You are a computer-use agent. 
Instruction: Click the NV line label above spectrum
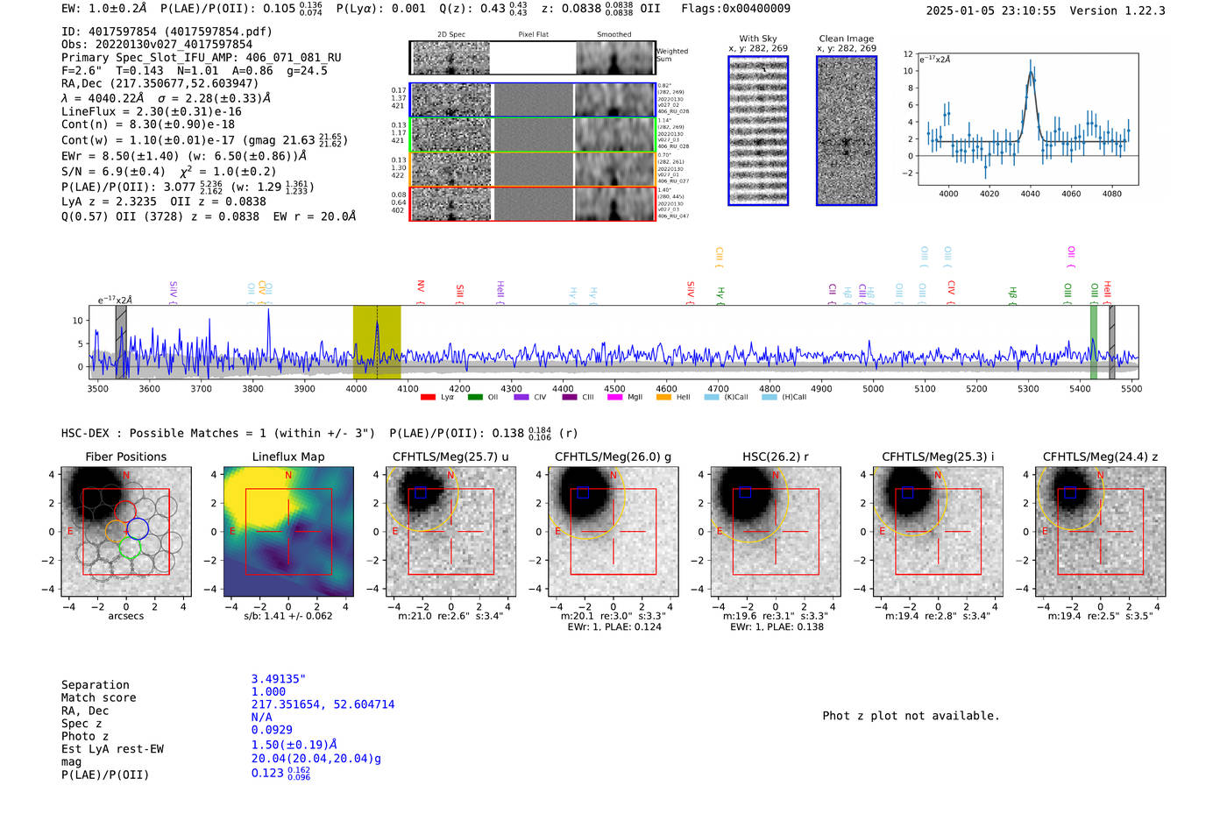click(421, 292)
